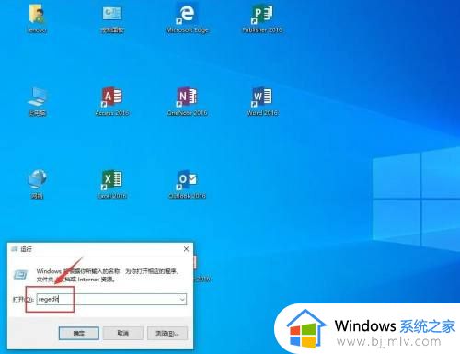Expand the Open combo box dropdown arrow
The image size is (460, 354).
click(x=182, y=299)
